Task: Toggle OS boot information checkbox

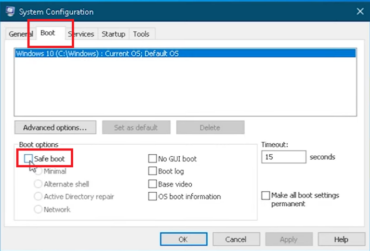Action: click(x=152, y=196)
